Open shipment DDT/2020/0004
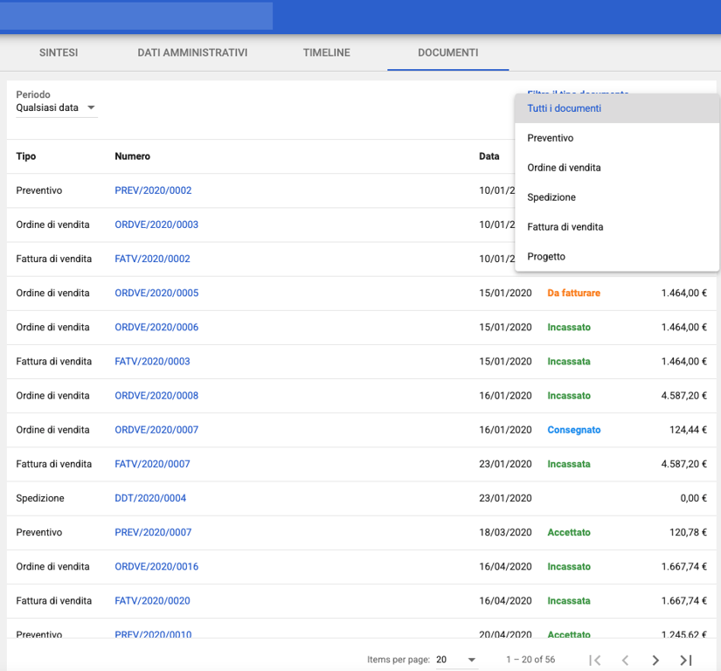Viewport: 721px width, 671px height. [150, 498]
